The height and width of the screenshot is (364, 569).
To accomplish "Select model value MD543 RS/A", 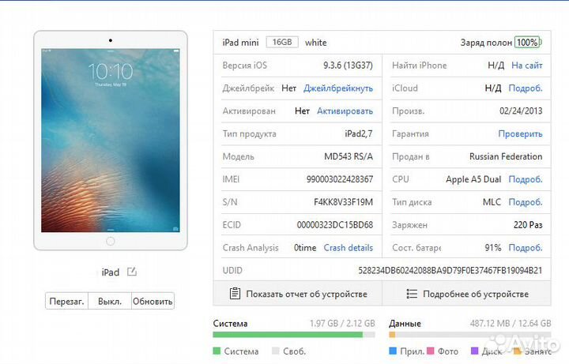I will point(349,156).
